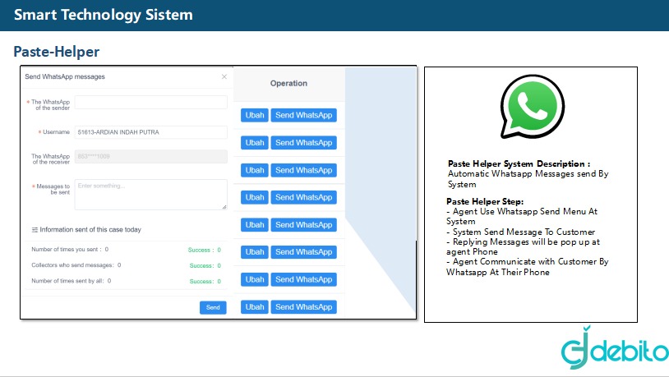This screenshot has width=669, height=377.
Task: Click the text Collectors who send messages
Action: (x=72, y=265)
